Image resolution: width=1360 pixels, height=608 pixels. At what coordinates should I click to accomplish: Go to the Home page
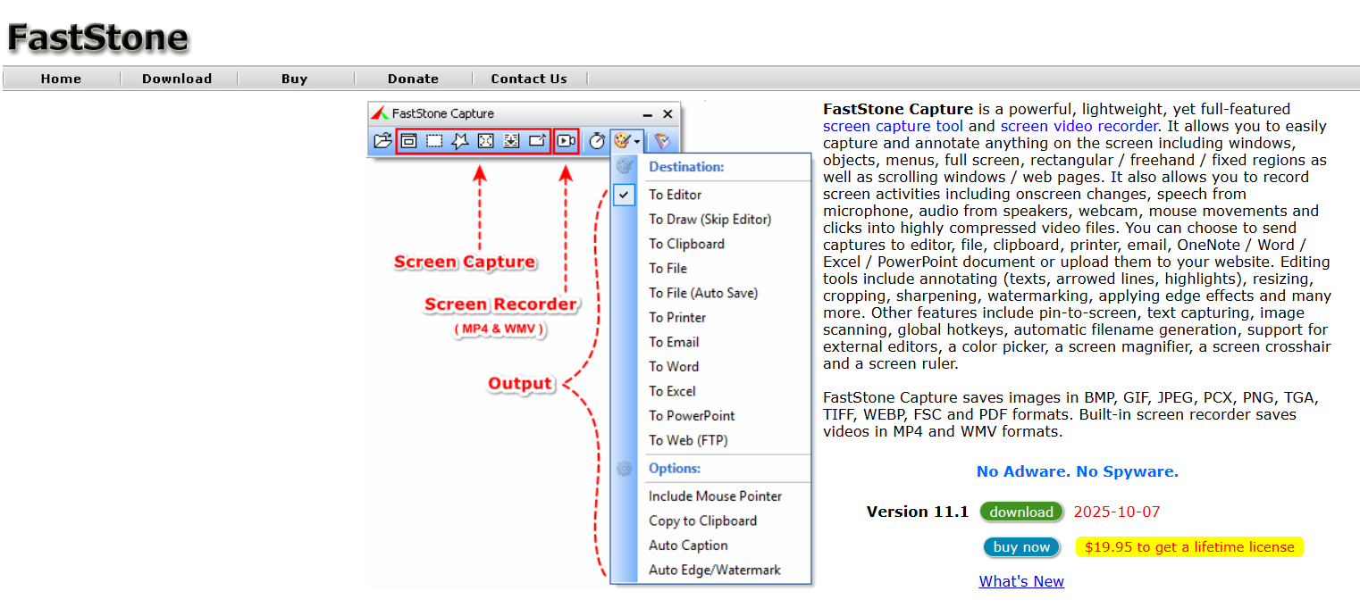[61, 79]
